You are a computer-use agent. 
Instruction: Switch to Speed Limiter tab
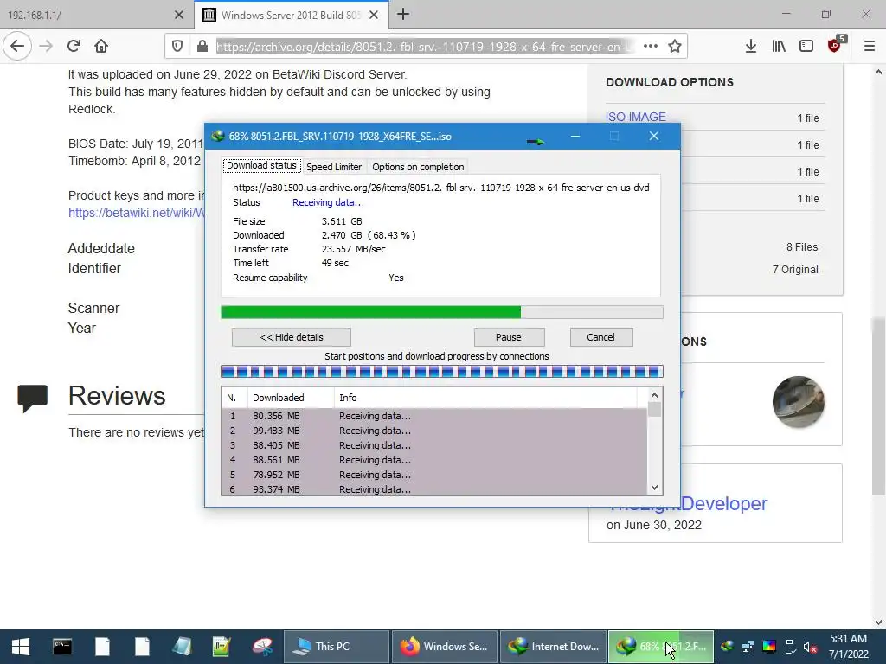tap(334, 167)
